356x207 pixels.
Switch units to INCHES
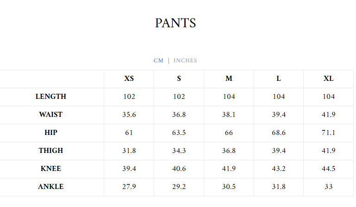point(185,61)
